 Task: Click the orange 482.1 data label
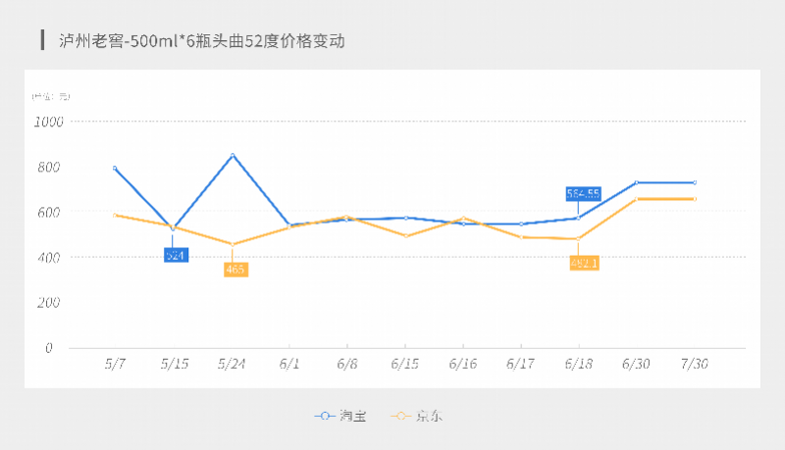pyautogui.click(x=584, y=263)
